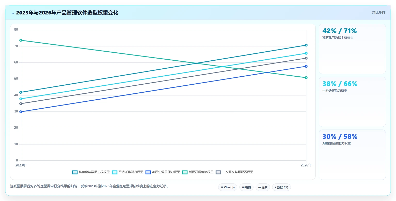The image size is (396, 201).
Task: Click the chart title 2023年与2026年产品管理软件选型权重变化
Action: tap(67, 13)
